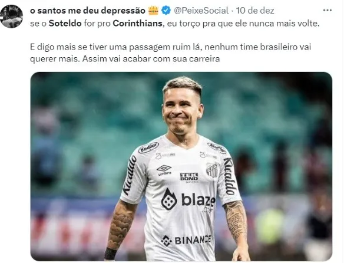Screen dimensions: 354x263
Task: Click the crown emoji after display name
Action: [153, 11]
